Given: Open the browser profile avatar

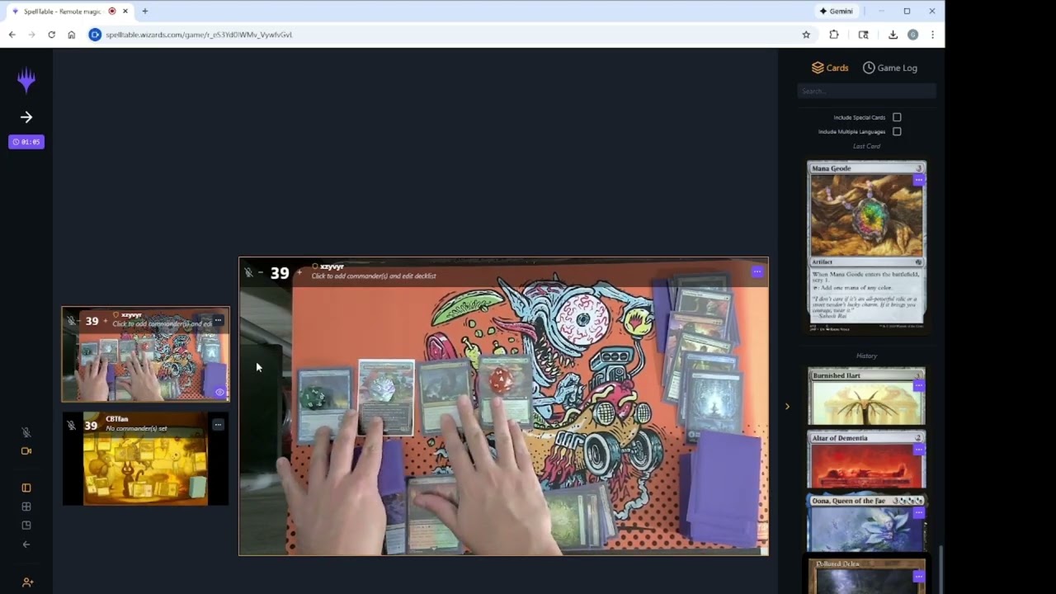Looking at the screenshot, I should 912,35.
